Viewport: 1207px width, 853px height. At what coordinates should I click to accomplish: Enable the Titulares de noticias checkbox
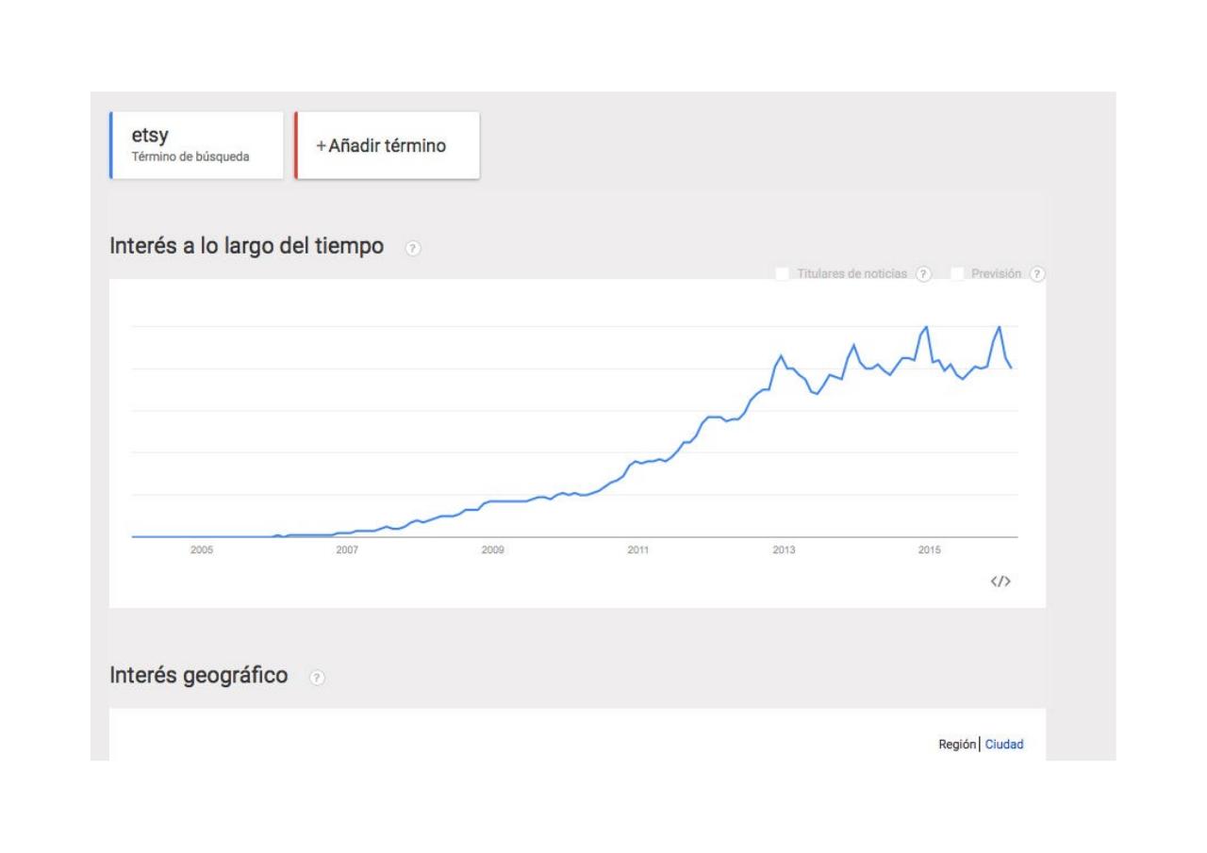[x=783, y=274]
